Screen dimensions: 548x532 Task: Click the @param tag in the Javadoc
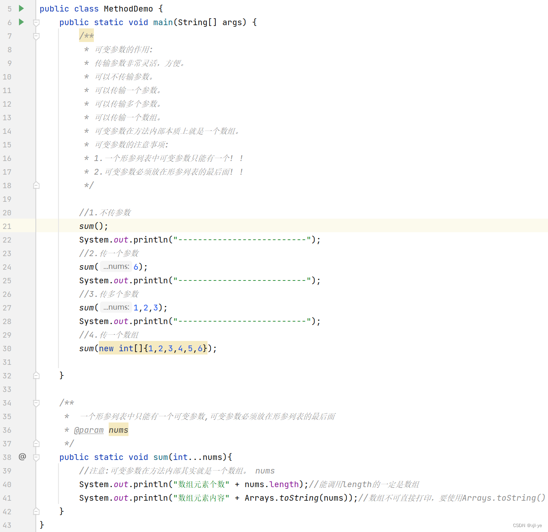click(89, 430)
